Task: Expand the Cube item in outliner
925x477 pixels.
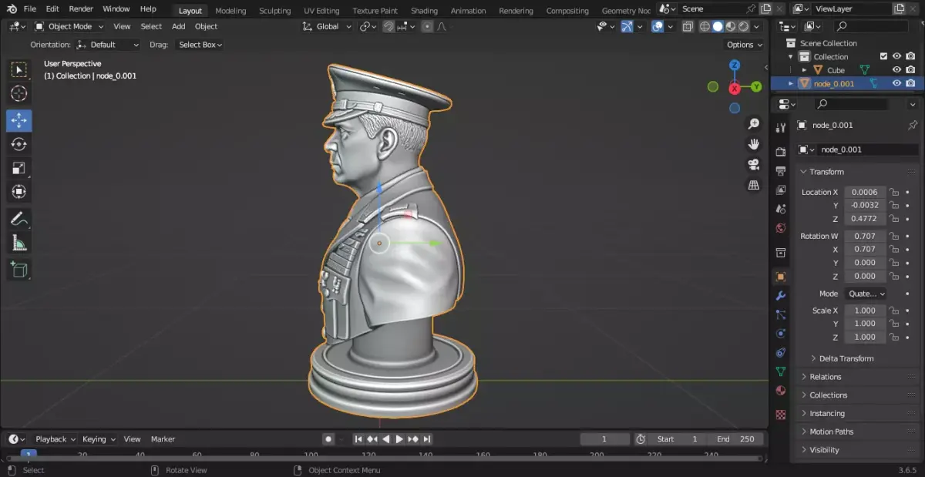Action: 804,70
